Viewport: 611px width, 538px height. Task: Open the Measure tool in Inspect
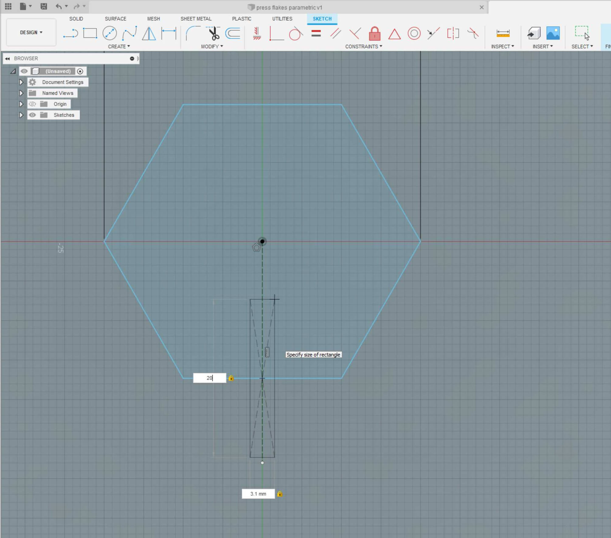tap(503, 33)
